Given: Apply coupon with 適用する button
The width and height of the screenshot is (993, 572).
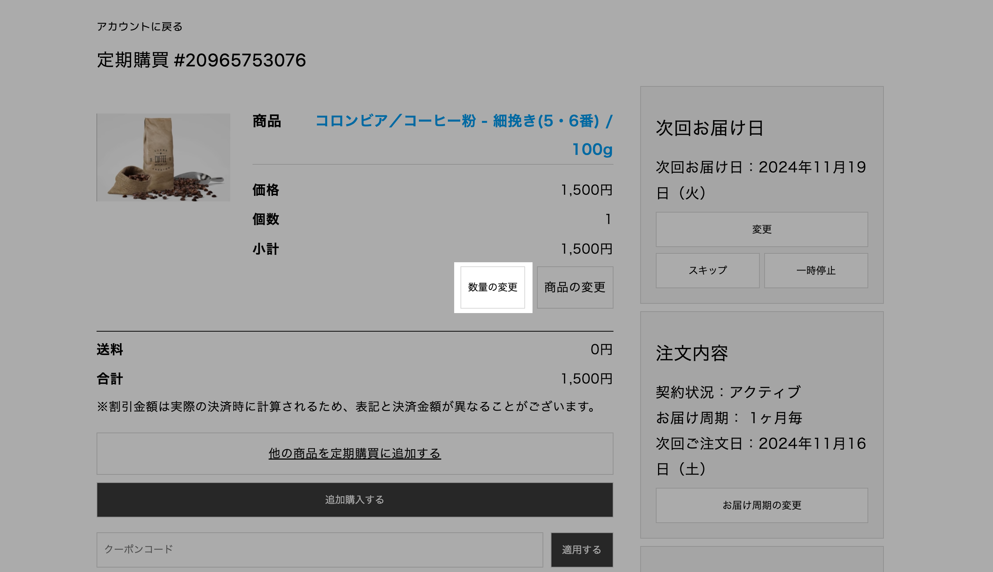Looking at the screenshot, I should 581,550.
